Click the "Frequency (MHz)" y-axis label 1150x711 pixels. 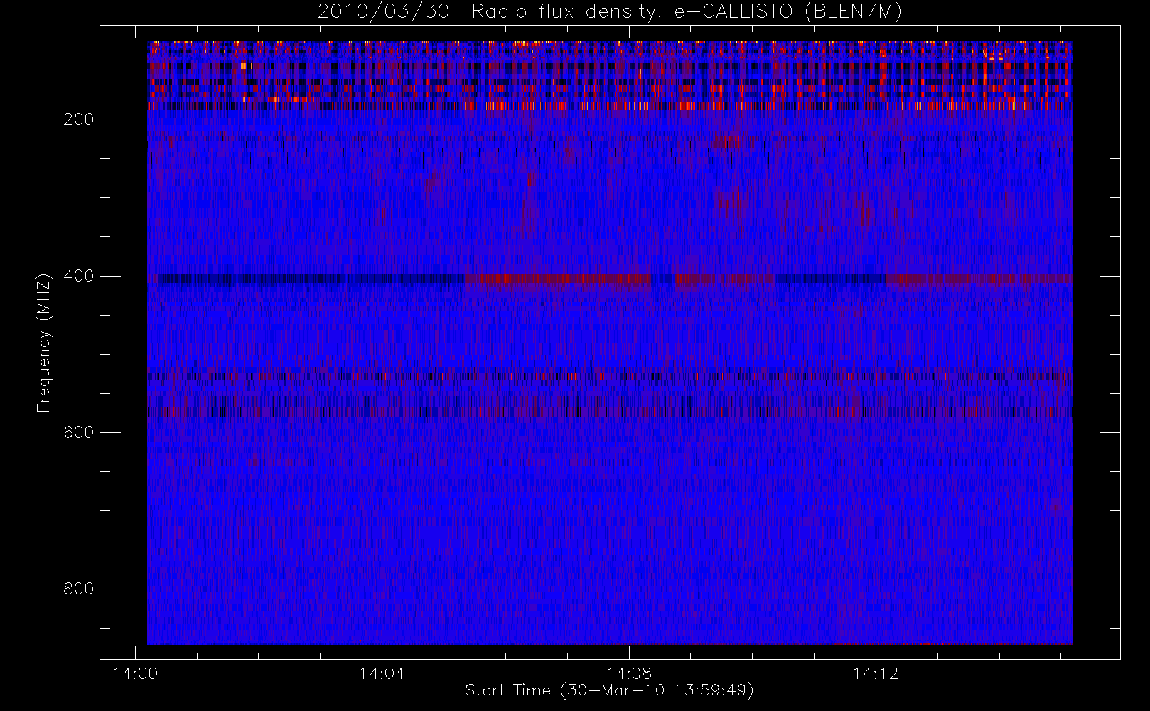[44, 343]
